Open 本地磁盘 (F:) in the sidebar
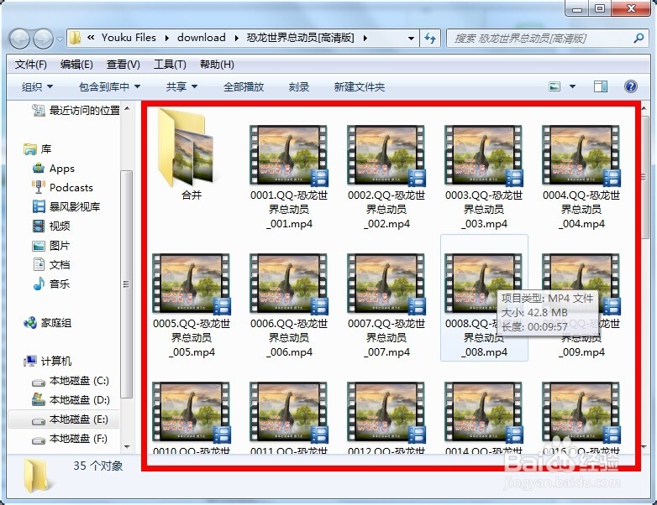This screenshot has width=657, height=505. (x=71, y=439)
